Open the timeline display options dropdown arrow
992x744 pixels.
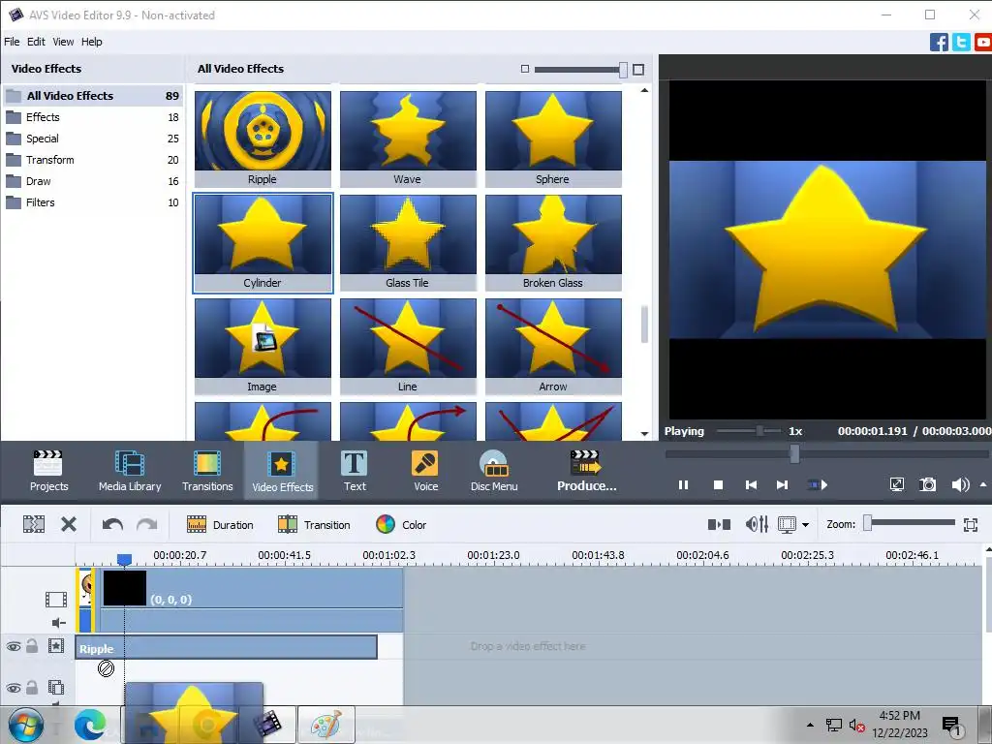(805, 524)
